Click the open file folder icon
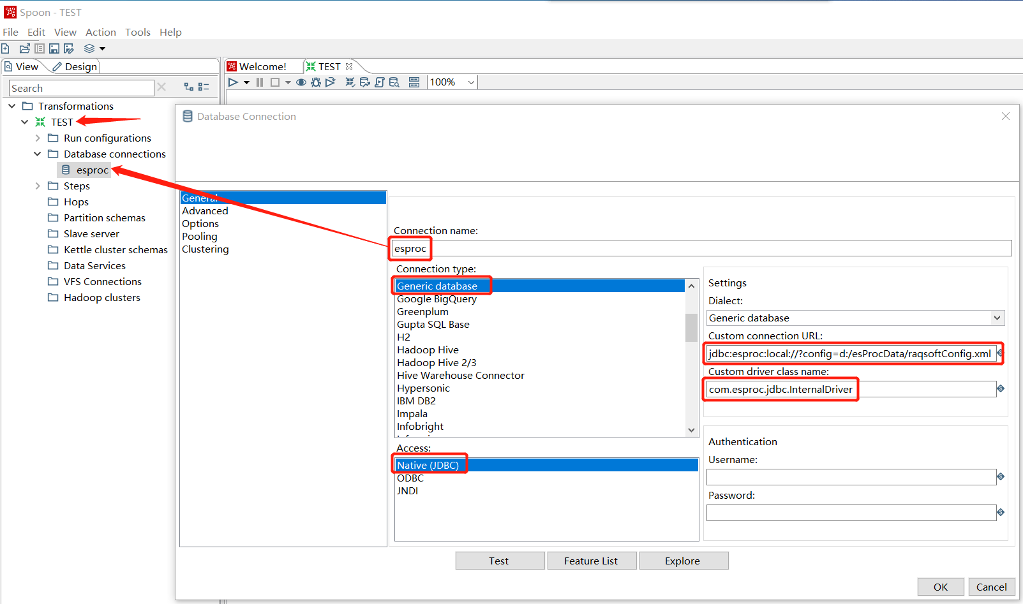Viewport: 1023px width, 604px height. pos(24,48)
